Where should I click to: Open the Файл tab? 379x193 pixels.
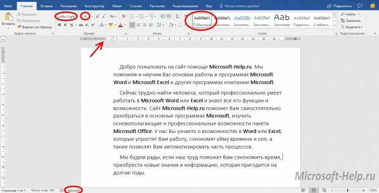[9, 6]
